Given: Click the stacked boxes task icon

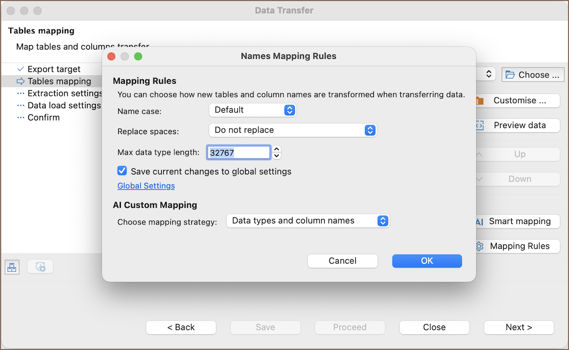Looking at the screenshot, I should tap(12, 266).
